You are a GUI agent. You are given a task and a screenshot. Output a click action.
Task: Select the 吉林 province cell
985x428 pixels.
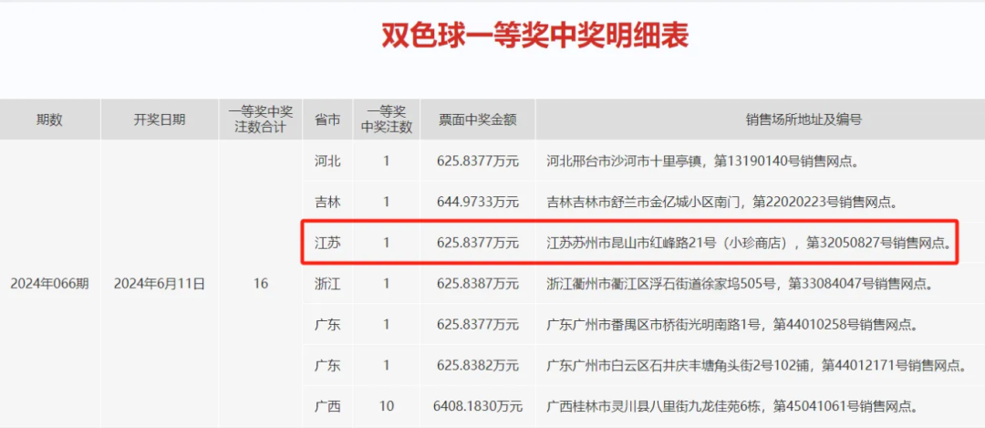coord(327,202)
